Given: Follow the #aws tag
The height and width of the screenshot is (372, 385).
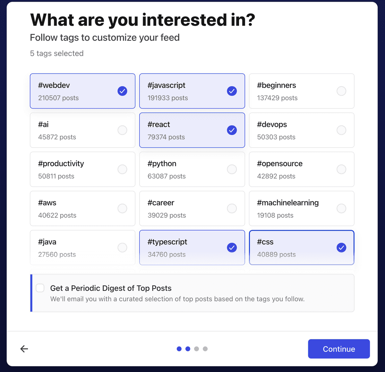Looking at the screenshot, I should click(x=82, y=209).
